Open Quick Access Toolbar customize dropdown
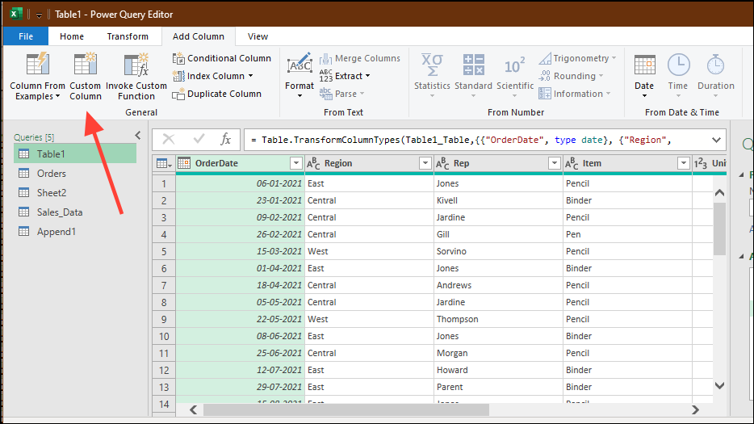The width and height of the screenshot is (754, 424). click(39, 15)
